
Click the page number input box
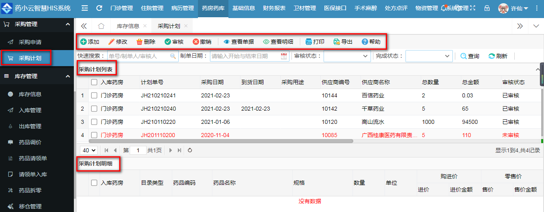[138, 150]
